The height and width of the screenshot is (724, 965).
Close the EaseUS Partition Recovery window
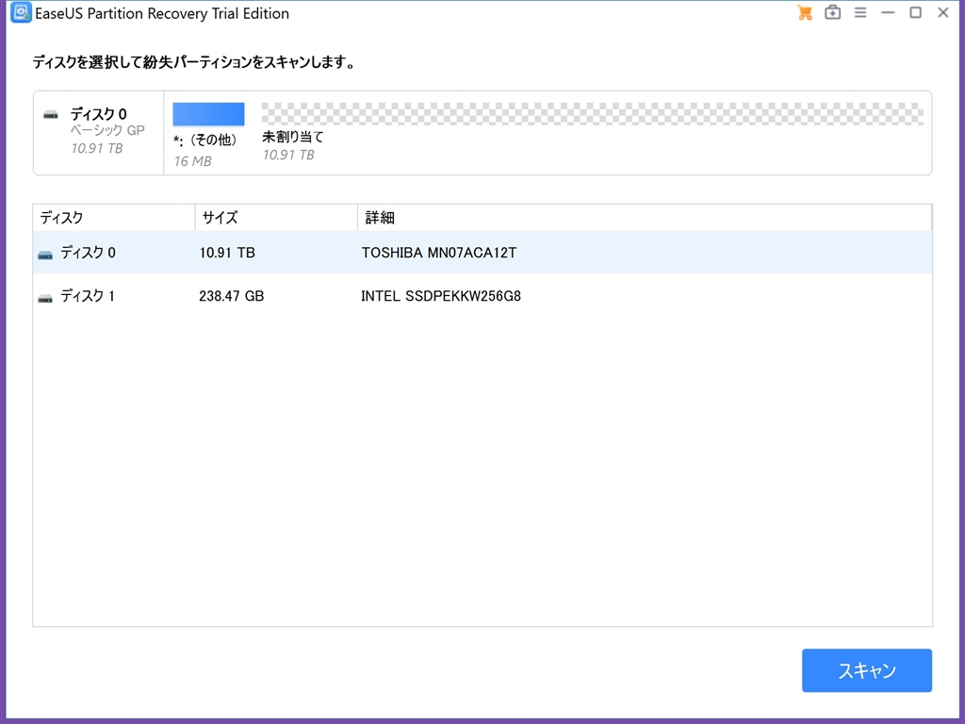[x=942, y=13]
